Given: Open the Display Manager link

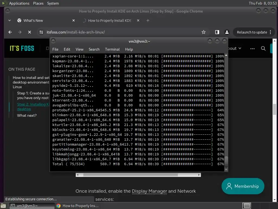Looking at the screenshot, I should (149, 191).
